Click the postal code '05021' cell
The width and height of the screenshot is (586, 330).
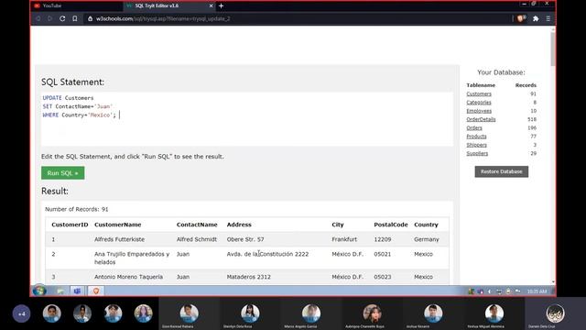(383, 254)
